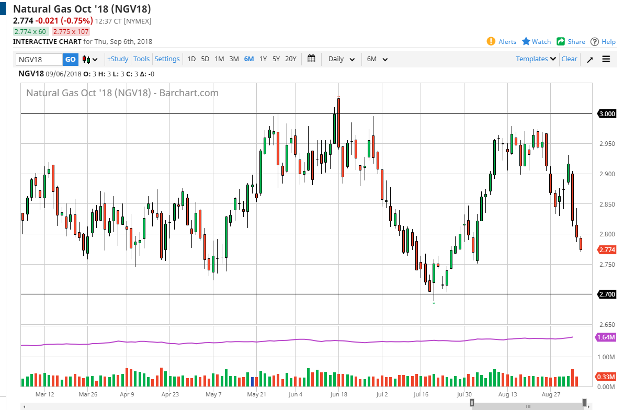Screen dimensions: 624x410
Task: Click the Clear link
Action: coord(569,59)
